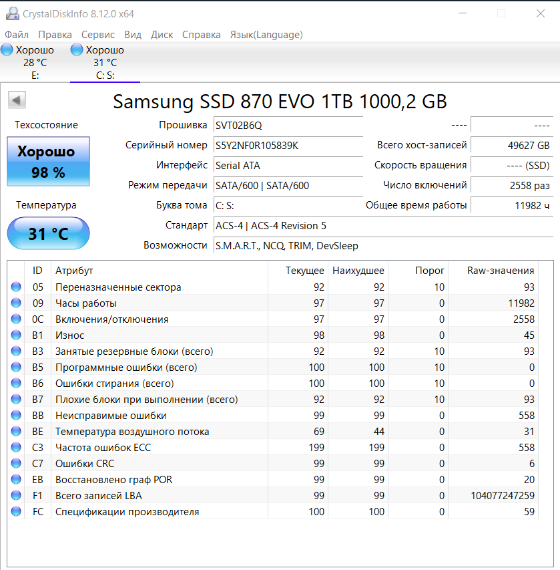Open the Файл menu
The width and height of the screenshot is (560, 570).
coord(17,35)
